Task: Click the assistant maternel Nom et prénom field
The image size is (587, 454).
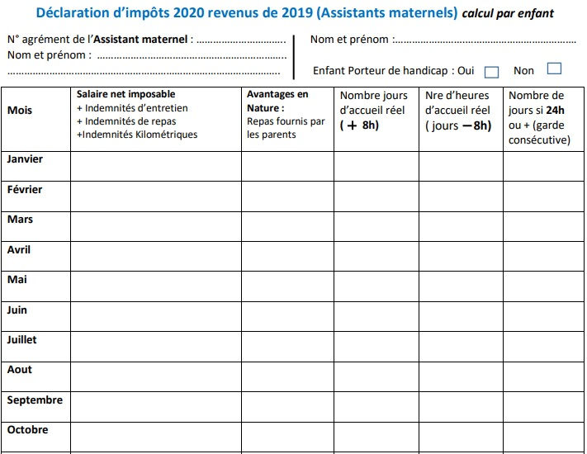Action: pyautogui.click(x=192, y=56)
